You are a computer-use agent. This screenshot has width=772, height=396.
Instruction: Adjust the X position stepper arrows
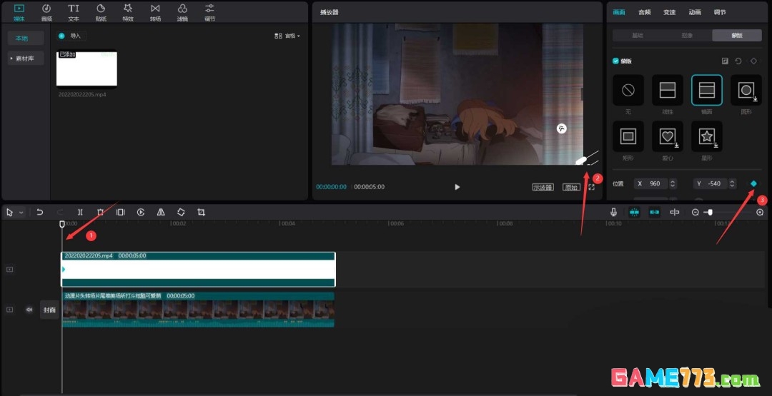[x=673, y=184]
